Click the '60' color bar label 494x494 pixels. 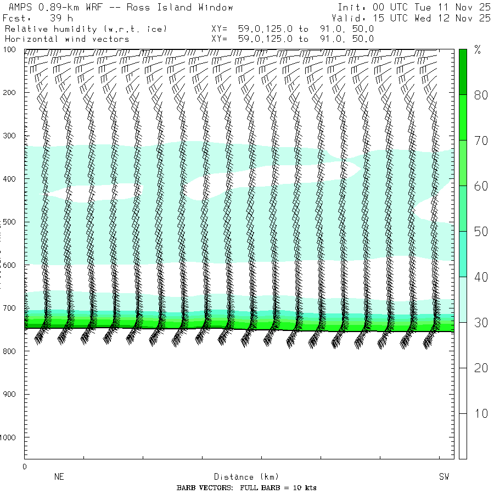481,186
